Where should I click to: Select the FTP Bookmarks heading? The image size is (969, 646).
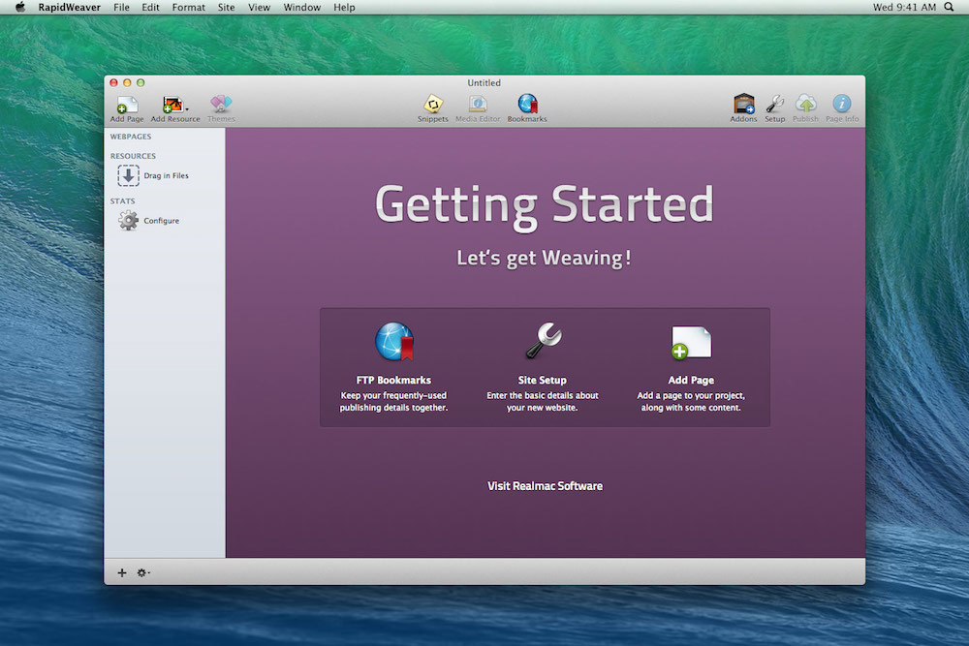(393, 380)
